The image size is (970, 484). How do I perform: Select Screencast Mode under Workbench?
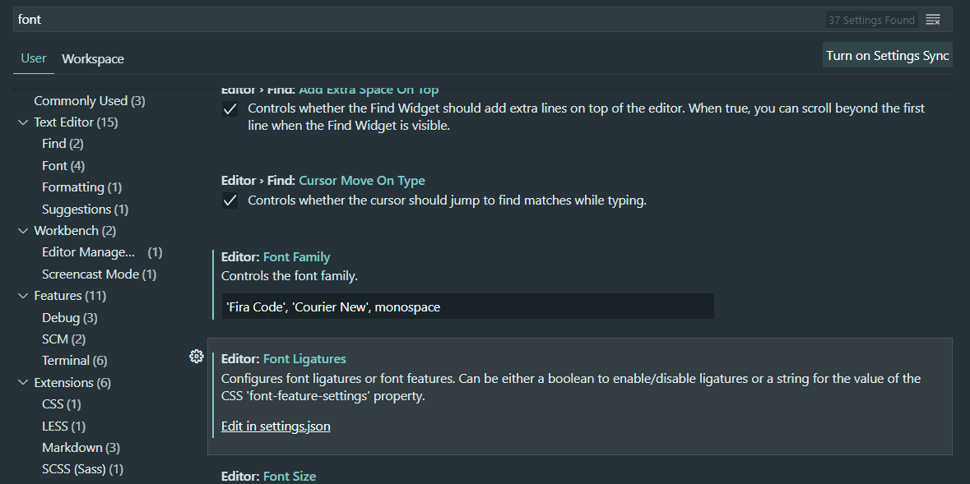click(99, 274)
